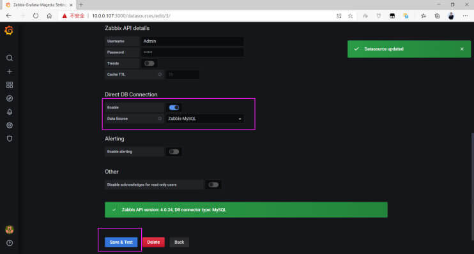Image resolution: width=474 pixels, height=254 pixels.
Task: Click the Zabbix API details heading
Action: click(127, 28)
